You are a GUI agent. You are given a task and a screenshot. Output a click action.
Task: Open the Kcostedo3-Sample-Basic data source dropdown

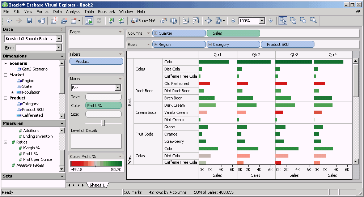pyautogui.click(x=59, y=39)
